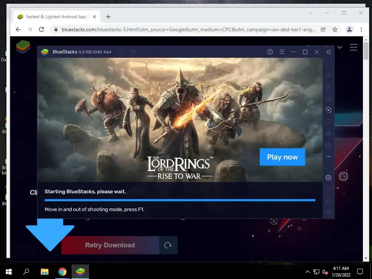This screenshot has width=372, height=279.
Task: Reload the Chrome page
Action: tap(41, 29)
